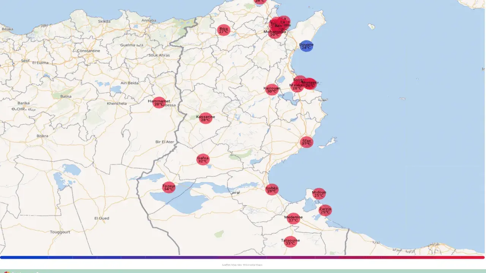Click the Tataouine 33°C marker

pos(290,242)
